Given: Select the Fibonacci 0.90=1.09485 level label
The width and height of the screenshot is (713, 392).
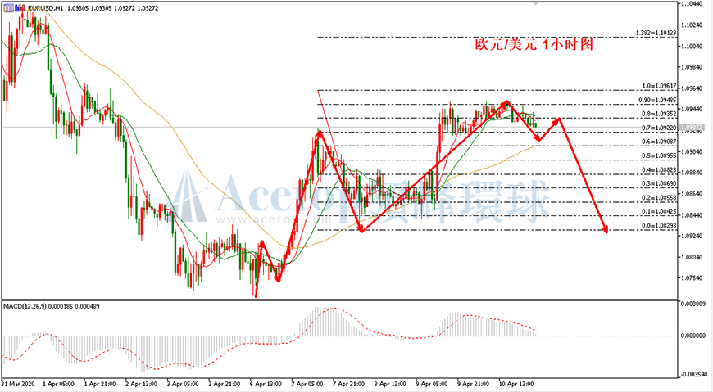Looking at the screenshot, I should coord(657,100).
